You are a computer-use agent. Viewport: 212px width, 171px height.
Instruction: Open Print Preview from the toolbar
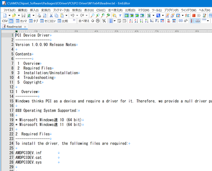tap(45, 15)
